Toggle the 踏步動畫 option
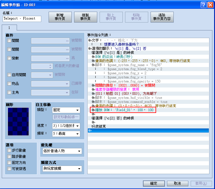The image size is (215, 189). [9, 157]
